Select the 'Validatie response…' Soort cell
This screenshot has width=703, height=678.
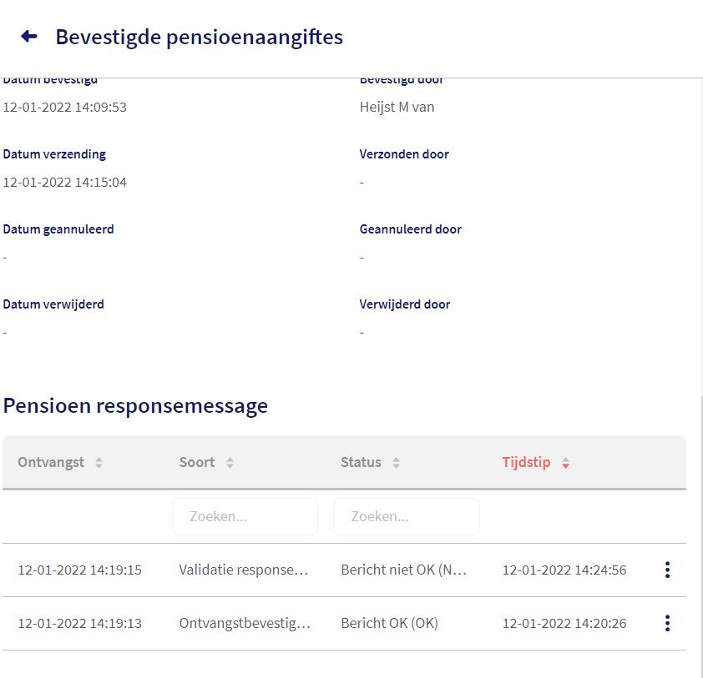[x=244, y=570]
